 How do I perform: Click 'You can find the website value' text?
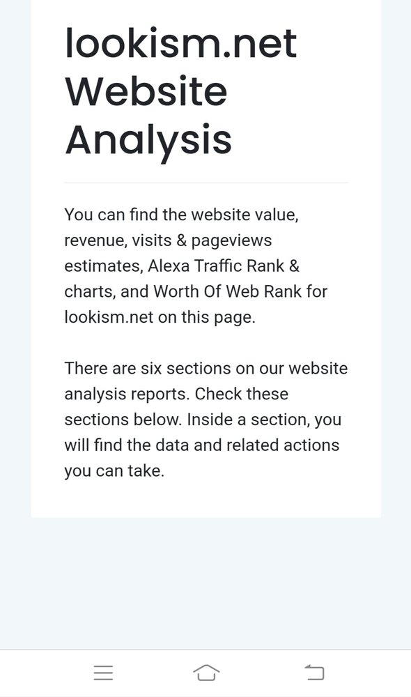181,215
